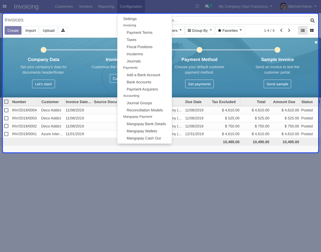Click the Payment Method step circle
Viewport: 321px width, 252px height.
click(x=199, y=50)
